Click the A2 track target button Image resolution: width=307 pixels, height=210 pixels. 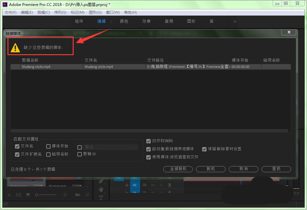coord(134,185)
